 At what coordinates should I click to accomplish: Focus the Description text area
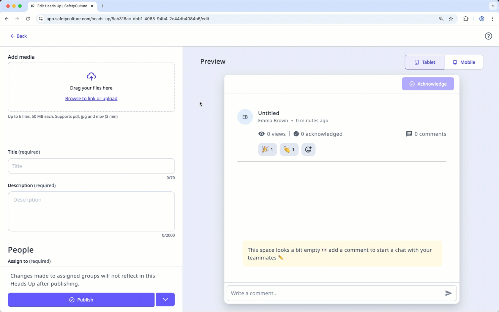pos(91,211)
